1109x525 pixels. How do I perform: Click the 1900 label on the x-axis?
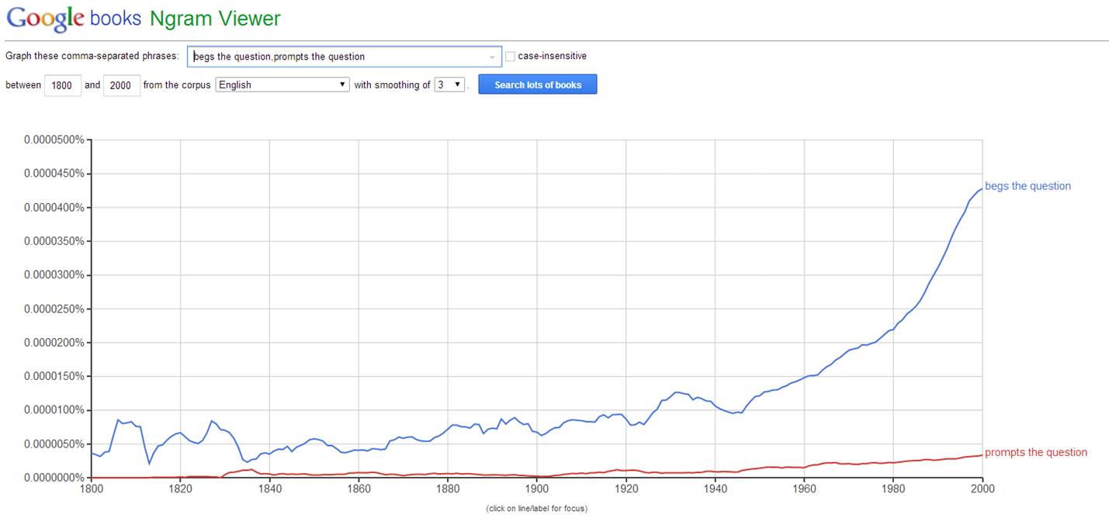pyautogui.click(x=537, y=490)
